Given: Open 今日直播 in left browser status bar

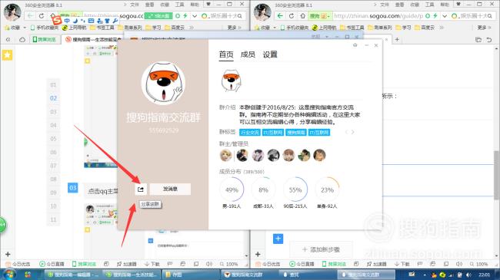Looking at the screenshot, I should click(x=52, y=264).
